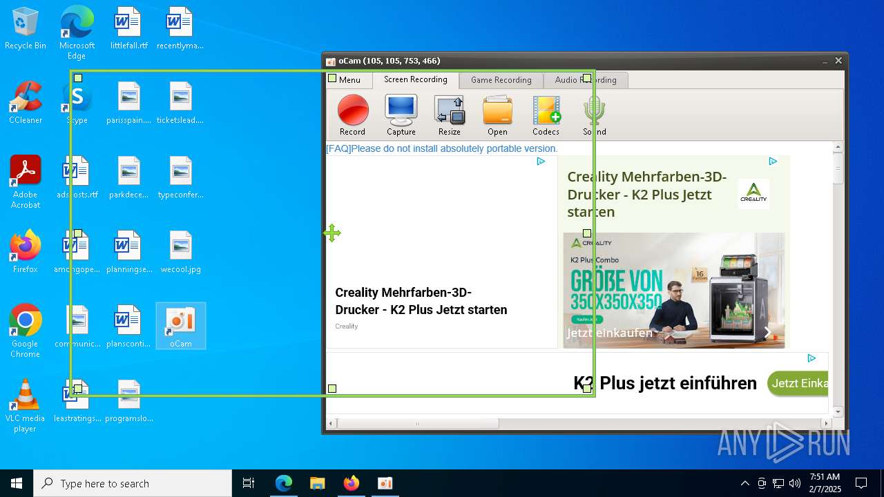Select the ticketslead image file icon
This screenshot has width=884, height=497.
180,104
